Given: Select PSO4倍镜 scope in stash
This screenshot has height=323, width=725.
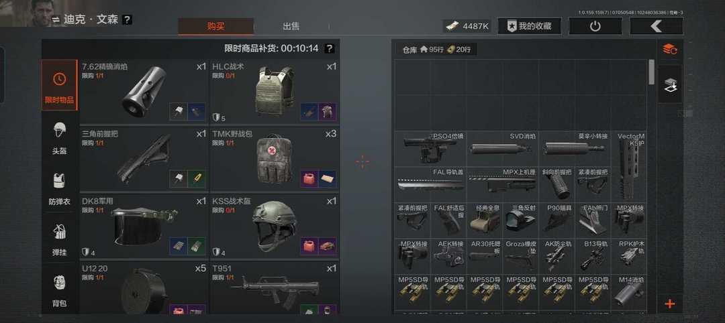Looking at the screenshot, I should tap(430, 149).
